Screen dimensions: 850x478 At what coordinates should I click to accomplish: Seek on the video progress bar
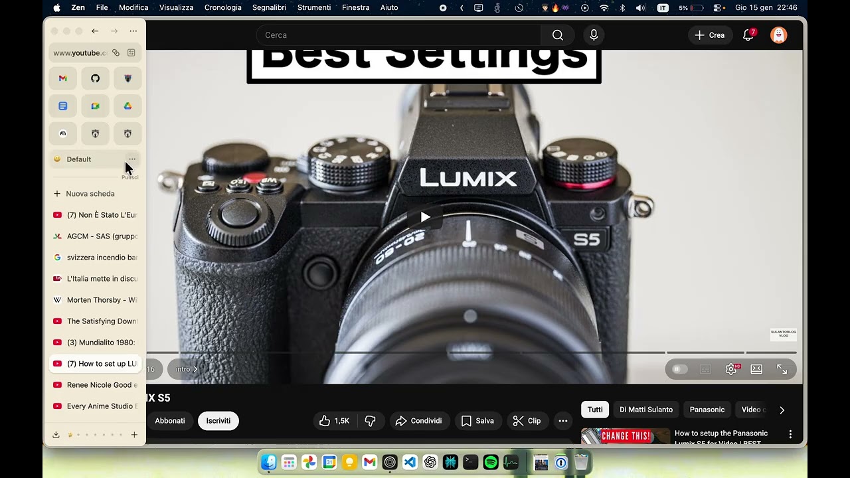[471, 353]
